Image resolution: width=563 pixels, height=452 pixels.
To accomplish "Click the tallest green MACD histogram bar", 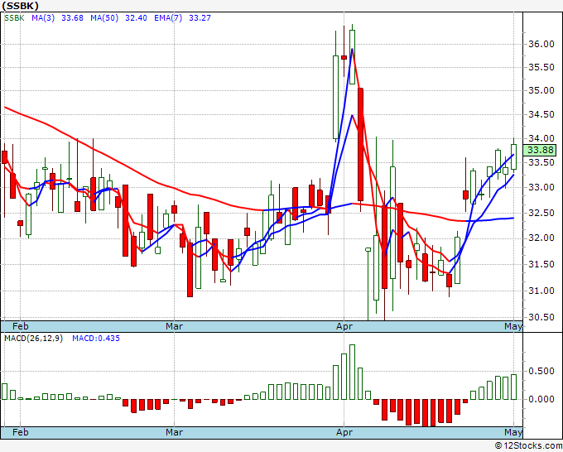I will pyautogui.click(x=352, y=373).
